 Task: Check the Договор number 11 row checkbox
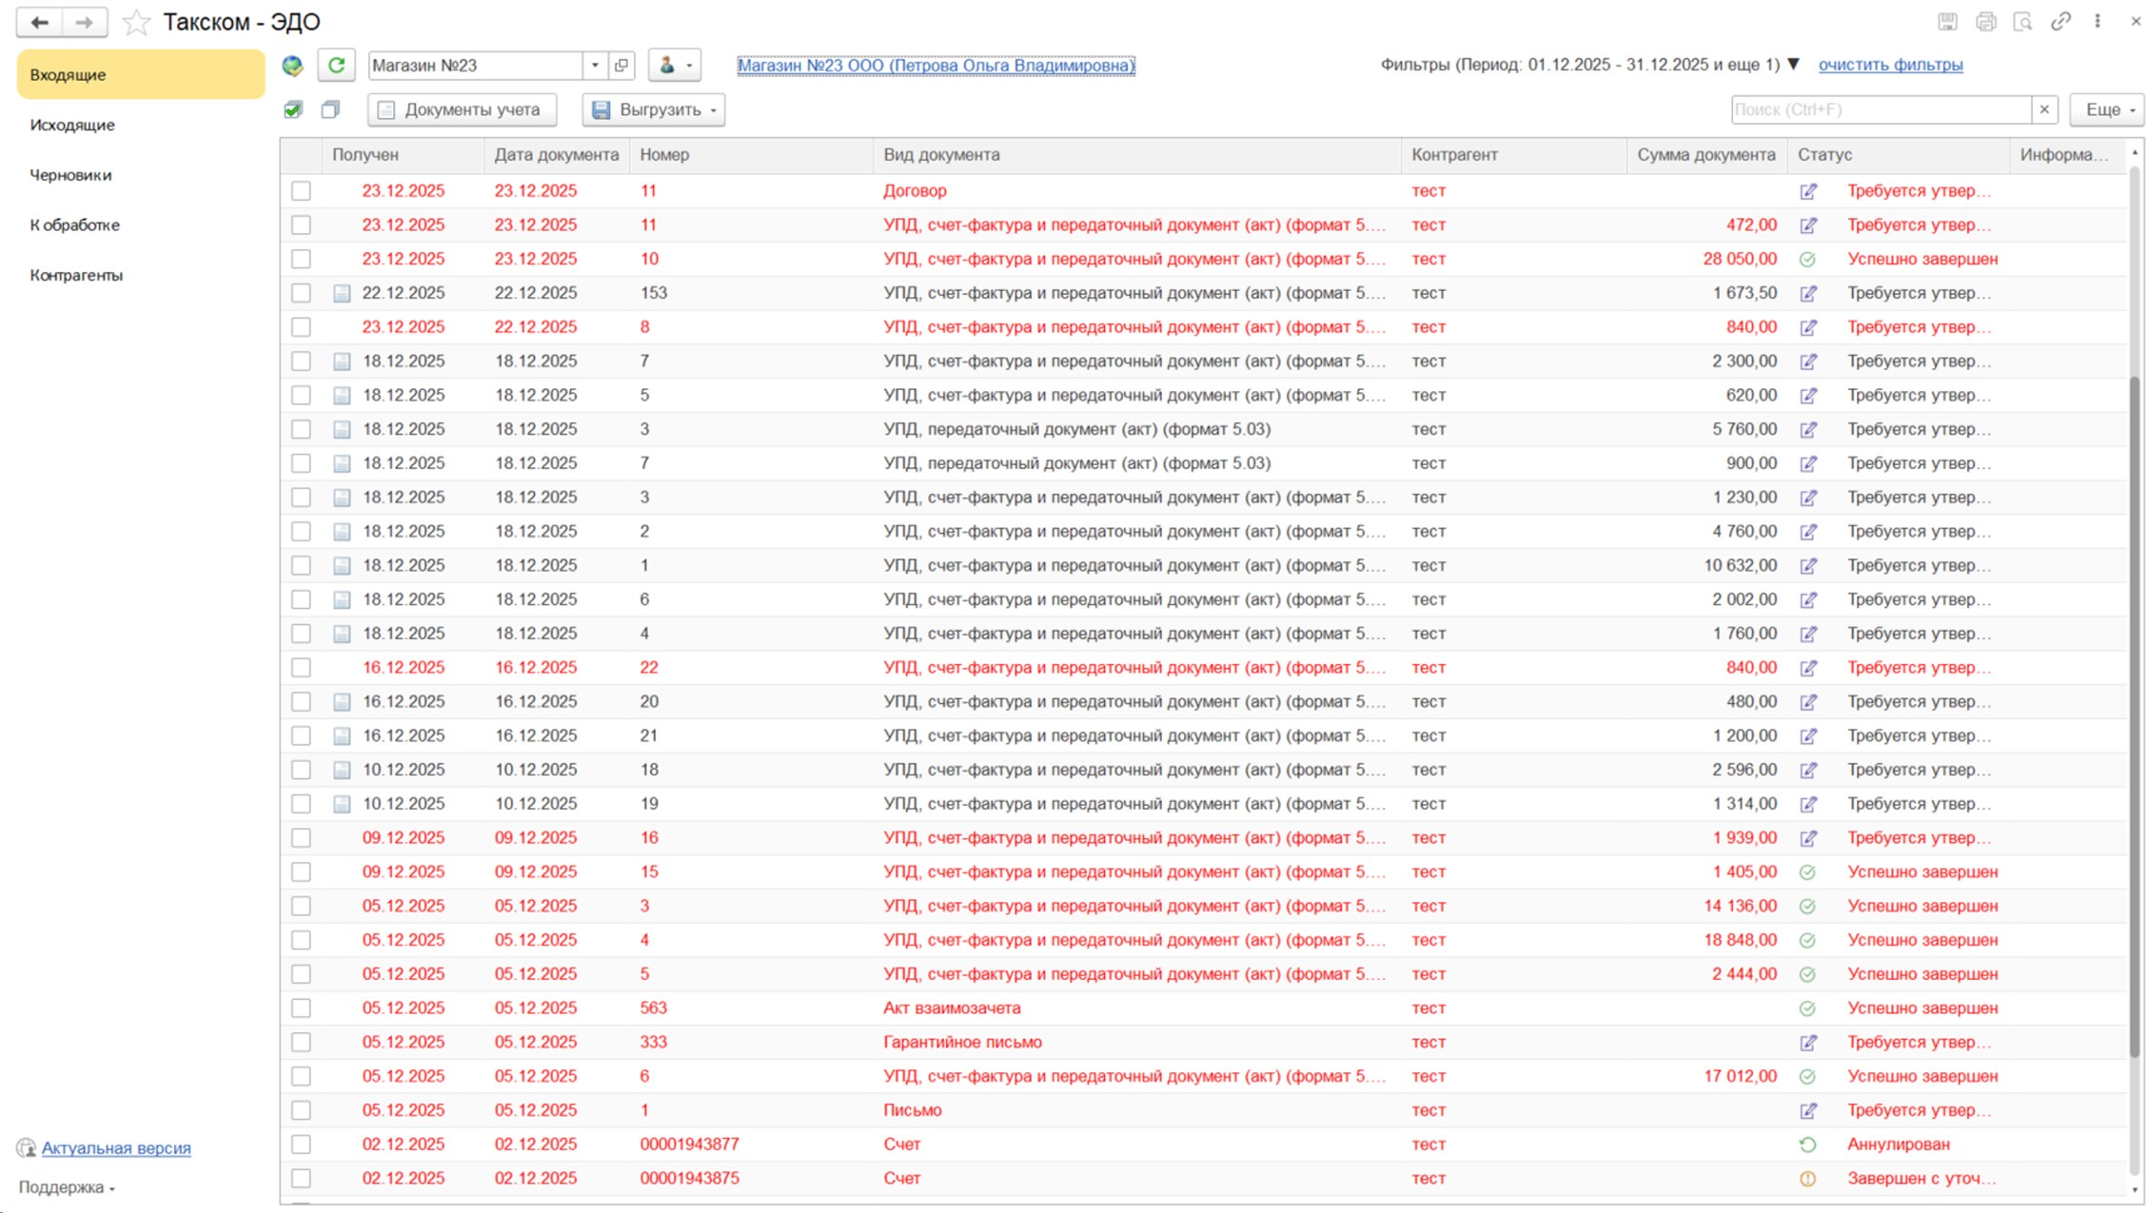301,191
